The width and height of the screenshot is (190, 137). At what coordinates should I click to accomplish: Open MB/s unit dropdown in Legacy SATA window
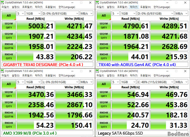[x=181, y=82]
